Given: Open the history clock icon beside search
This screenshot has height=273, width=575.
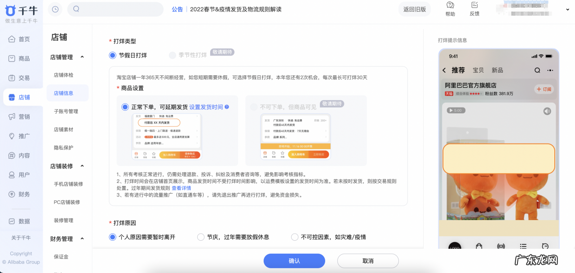Looking at the screenshot, I should pos(55,9).
